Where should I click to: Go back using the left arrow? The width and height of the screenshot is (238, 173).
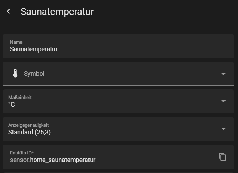(x=8, y=11)
